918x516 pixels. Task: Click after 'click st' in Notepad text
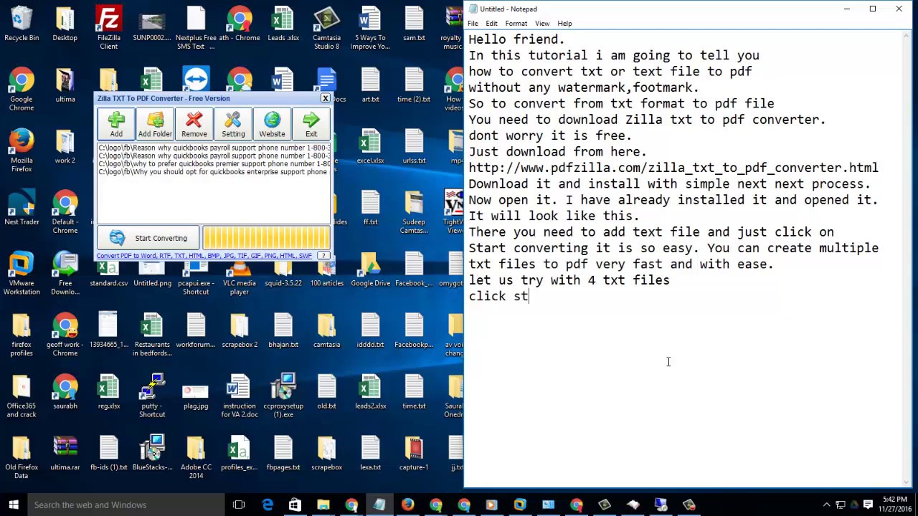529,296
